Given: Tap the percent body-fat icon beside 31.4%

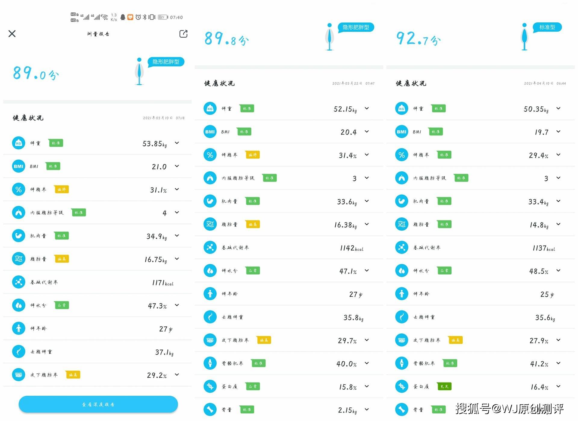Looking at the screenshot, I should pos(210,155).
